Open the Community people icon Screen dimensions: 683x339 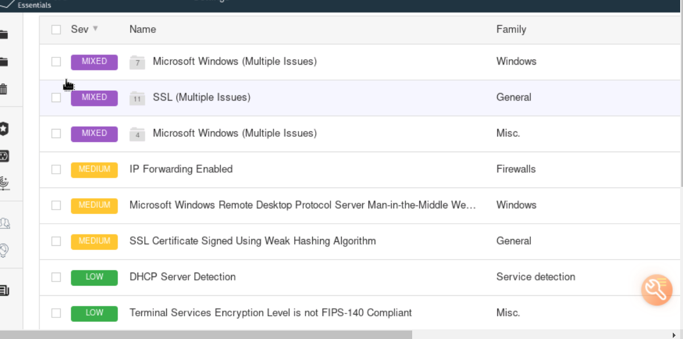(x=5, y=223)
